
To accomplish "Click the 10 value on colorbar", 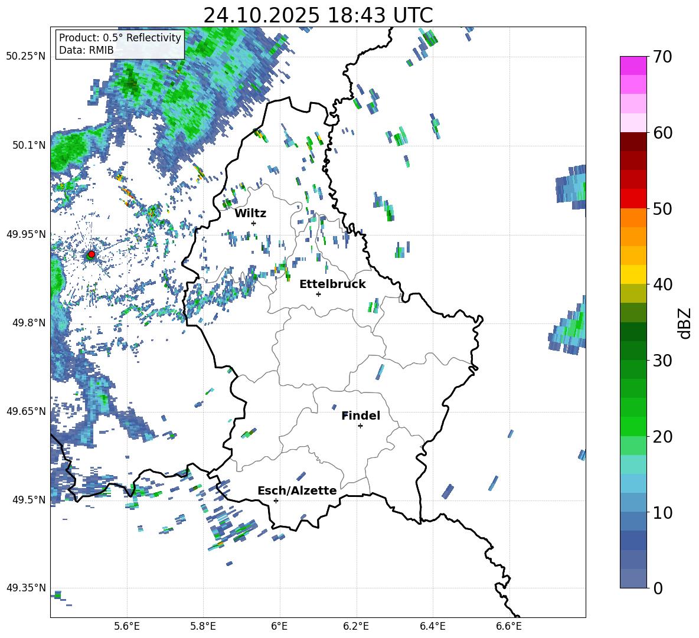I will (662, 512).
